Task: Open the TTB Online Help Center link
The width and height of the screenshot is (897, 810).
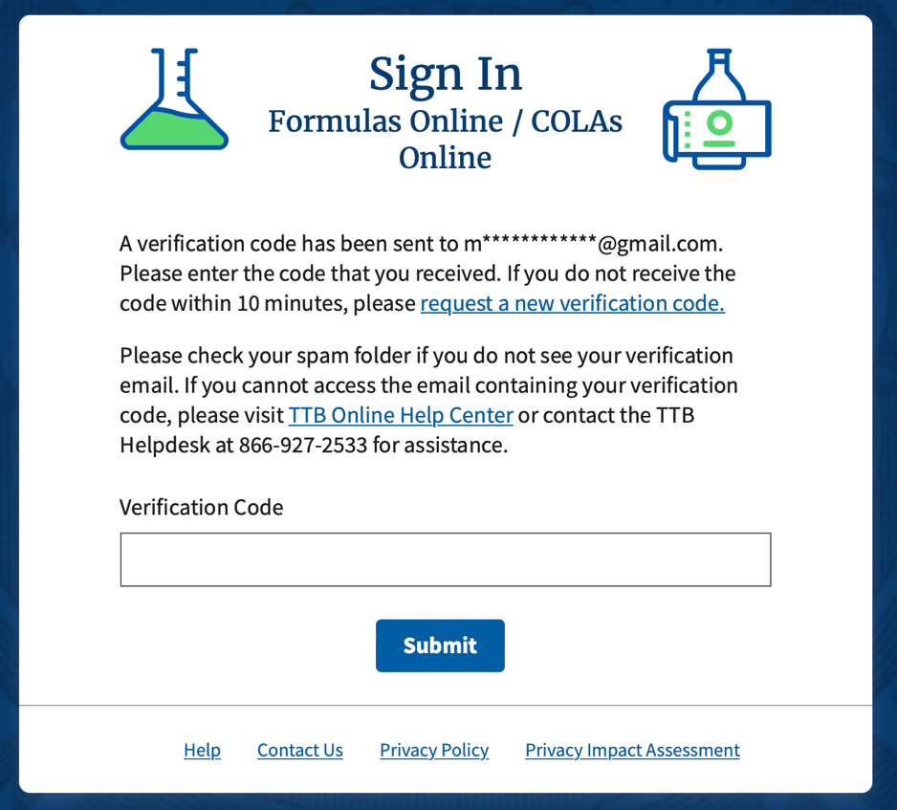Action: click(x=401, y=416)
